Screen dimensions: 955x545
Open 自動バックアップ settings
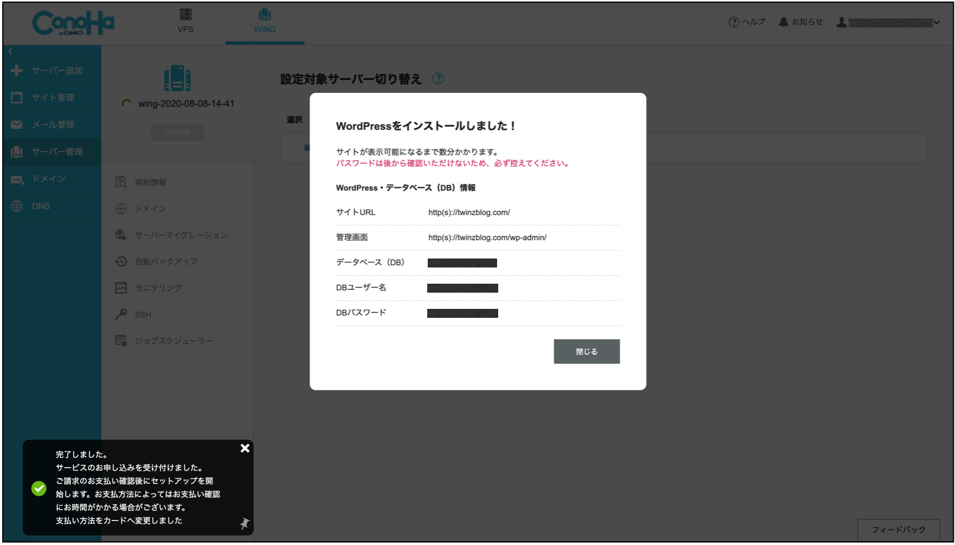tap(166, 261)
